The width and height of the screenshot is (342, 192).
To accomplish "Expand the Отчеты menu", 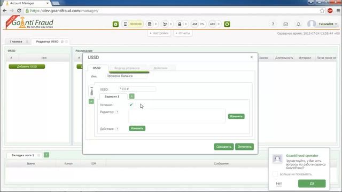I will coord(183,33).
